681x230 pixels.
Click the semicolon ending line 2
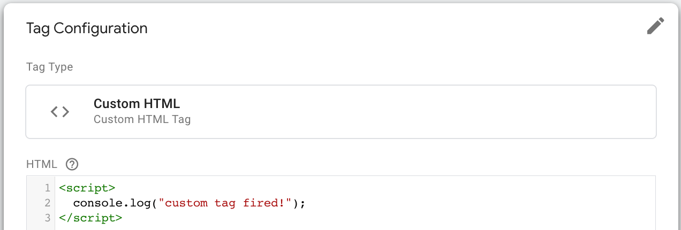(x=308, y=204)
